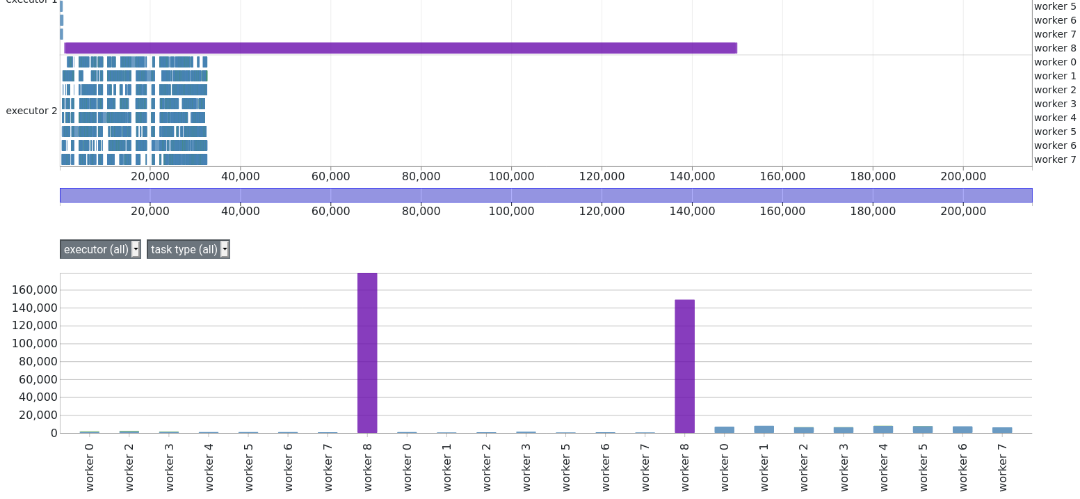Viewport: 1080px width, 499px height.
Task: Click the long purple worker 8 timeline bar
Action: [x=401, y=48]
